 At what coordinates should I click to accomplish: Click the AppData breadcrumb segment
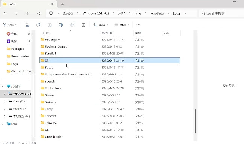157,13
